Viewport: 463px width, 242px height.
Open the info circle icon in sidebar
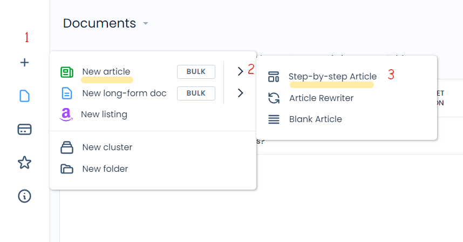(24, 196)
